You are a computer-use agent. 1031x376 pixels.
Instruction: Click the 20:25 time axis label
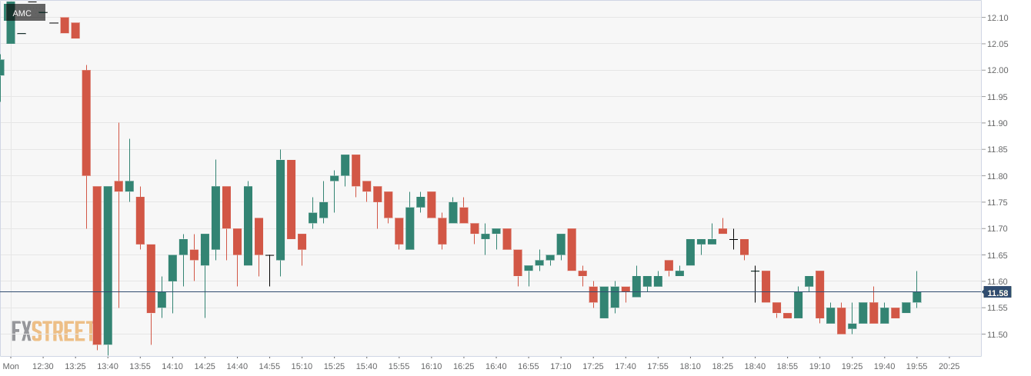949,366
